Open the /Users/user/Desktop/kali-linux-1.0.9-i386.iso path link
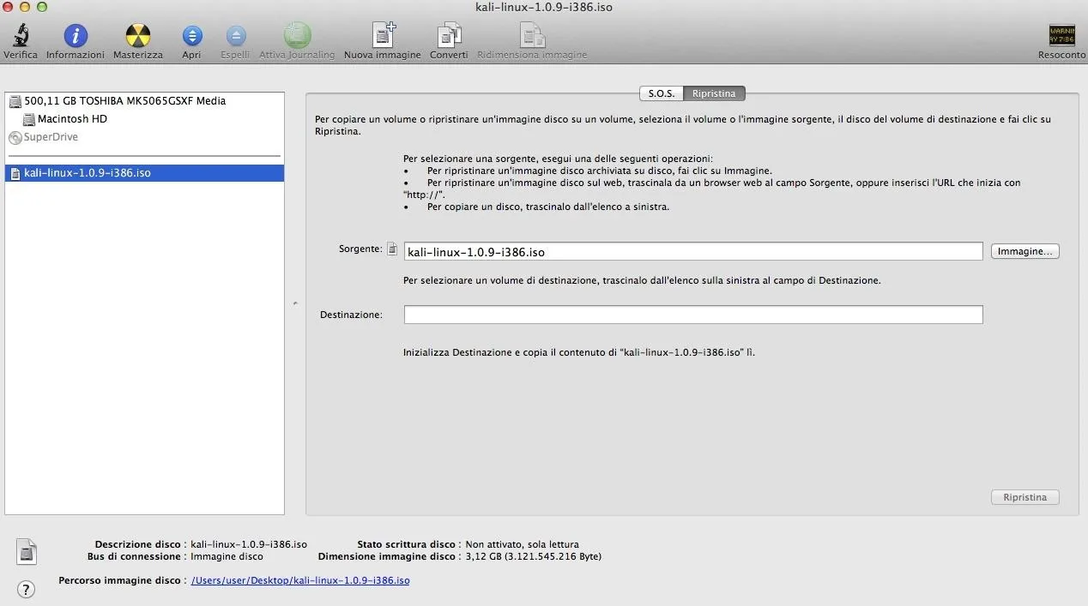The width and height of the screenshot is (1088, 606). pyautogui.click(x=300, y=580)
